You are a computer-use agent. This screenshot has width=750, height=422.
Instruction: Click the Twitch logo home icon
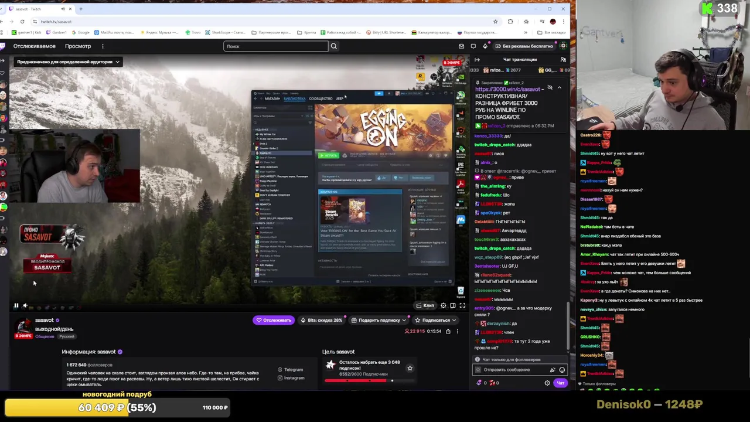(x=3, y=46)
